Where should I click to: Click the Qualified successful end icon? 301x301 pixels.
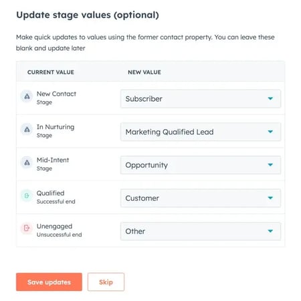click(27, 196)
